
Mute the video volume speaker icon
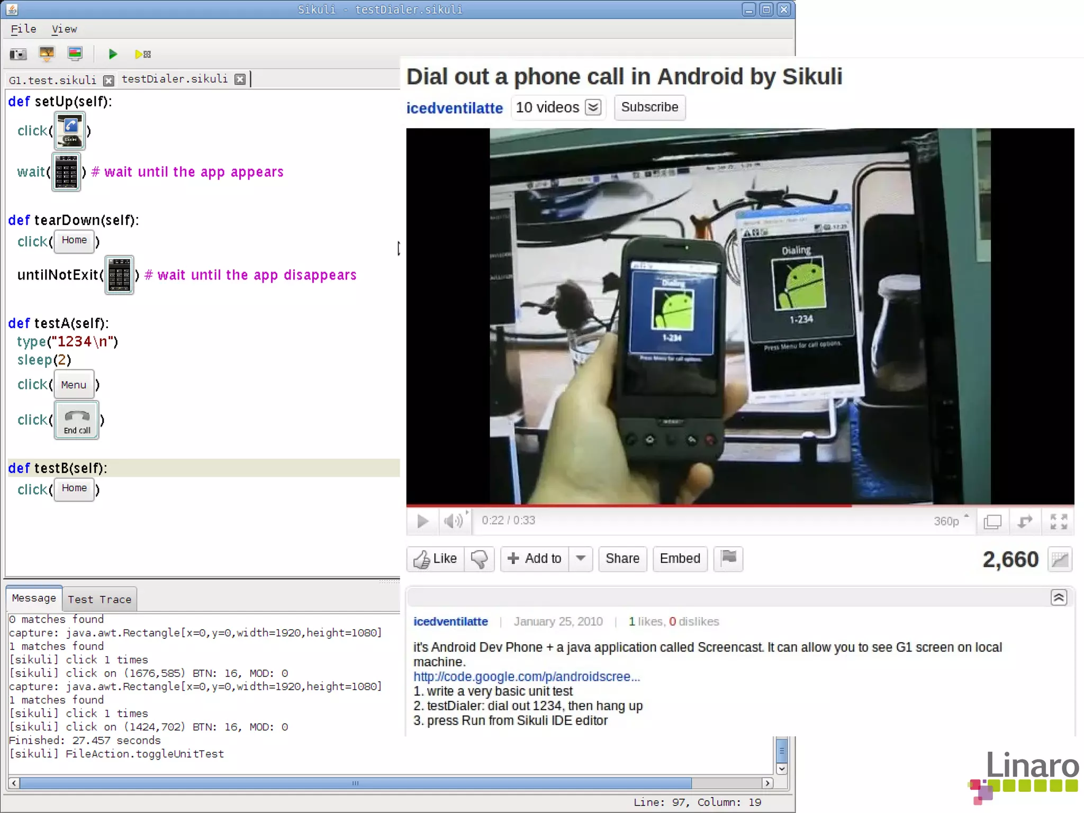tap(453, 521)
